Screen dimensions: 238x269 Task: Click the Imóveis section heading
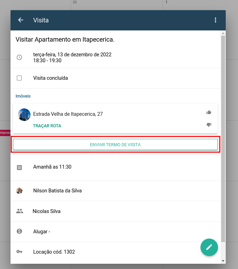[x=23, y=96]
